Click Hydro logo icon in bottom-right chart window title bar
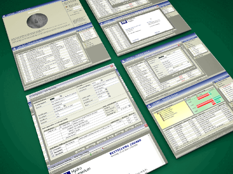Image resolution: width=233 pixels, height=174 pixels. pos(149,106)
